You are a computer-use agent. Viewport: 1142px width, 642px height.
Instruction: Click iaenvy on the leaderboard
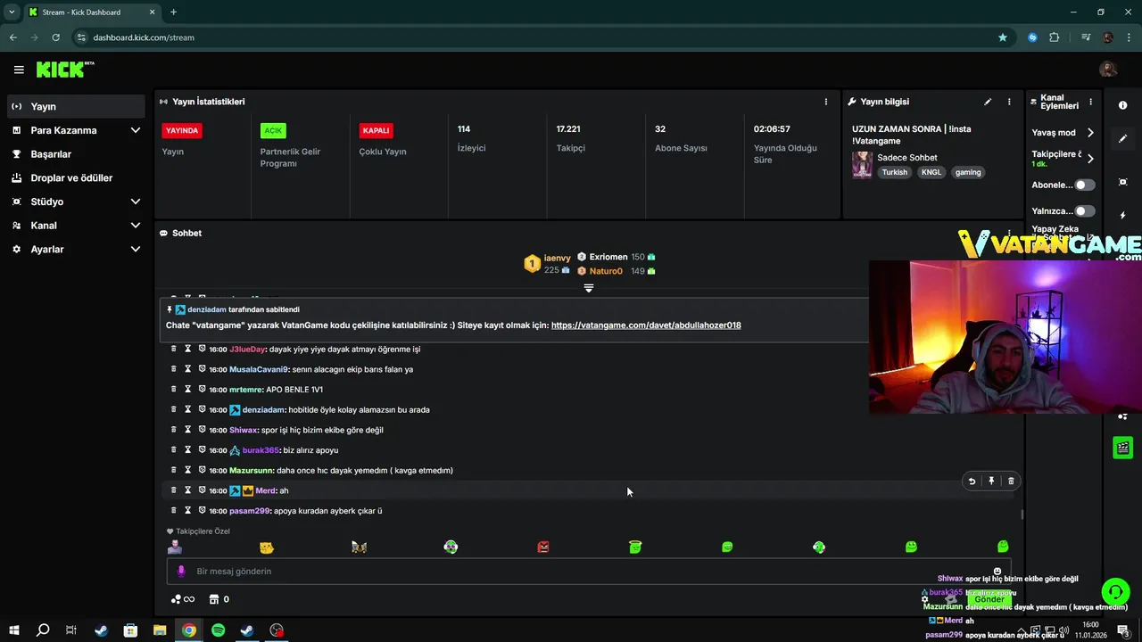[x=557, y=258]
